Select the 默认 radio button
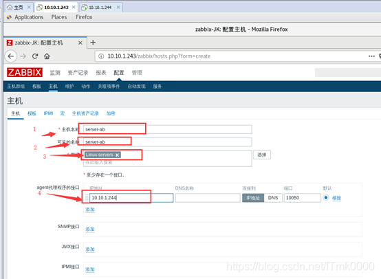Image resolution: width=381 pixels, height=279 pixels. (x=326, y=198)
